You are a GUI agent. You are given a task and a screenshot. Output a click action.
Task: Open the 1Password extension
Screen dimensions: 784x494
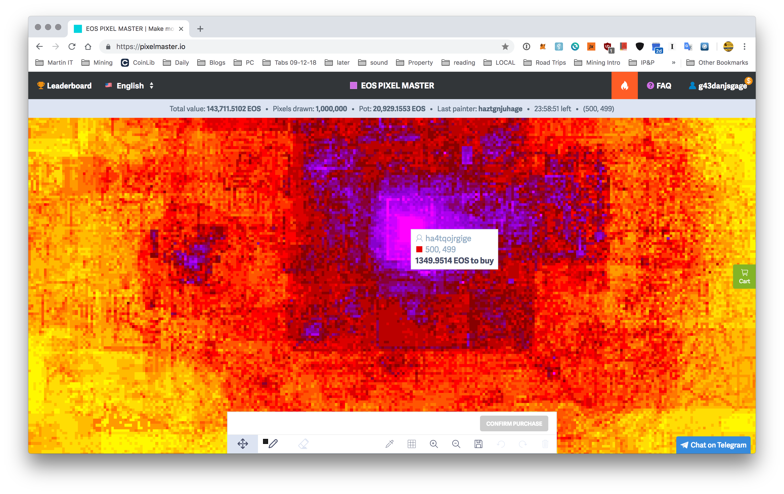pyautogui.click(x=526, y=47)
